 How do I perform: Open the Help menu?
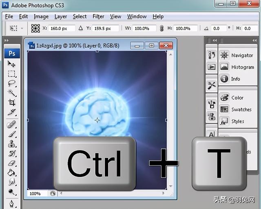tap(158, 16)
